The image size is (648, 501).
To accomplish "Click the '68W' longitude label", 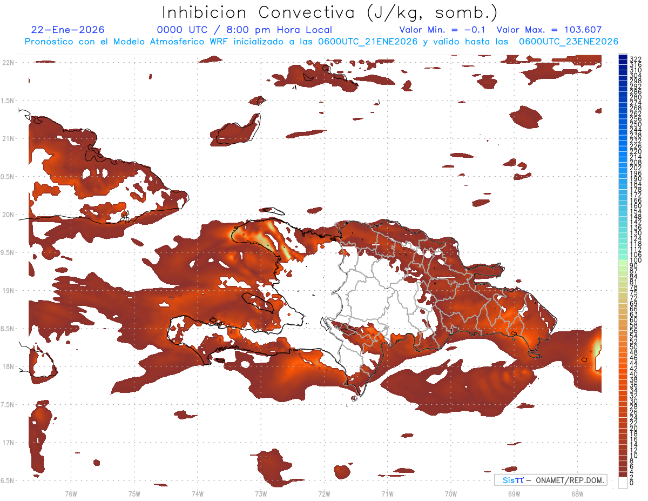I will (x=577, y=493).
